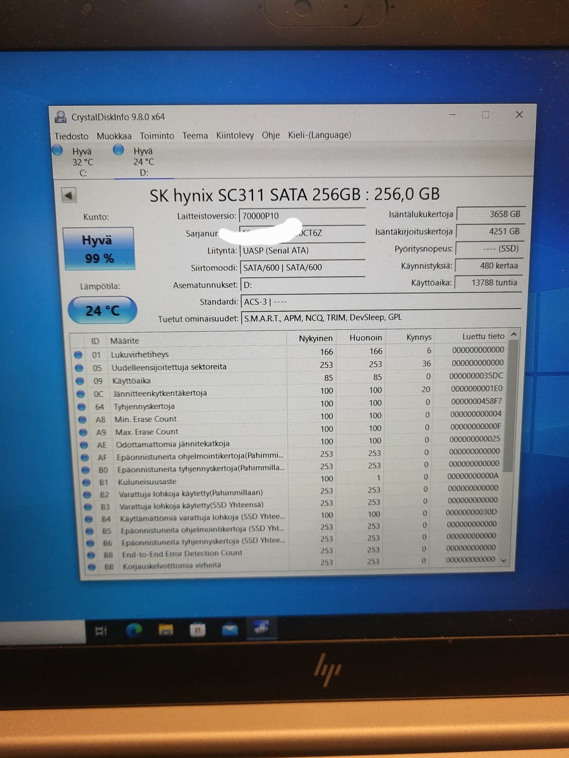Open Task View on the taskbar
Viewport: 569px width, 758px height.
(x=101, y=631)
